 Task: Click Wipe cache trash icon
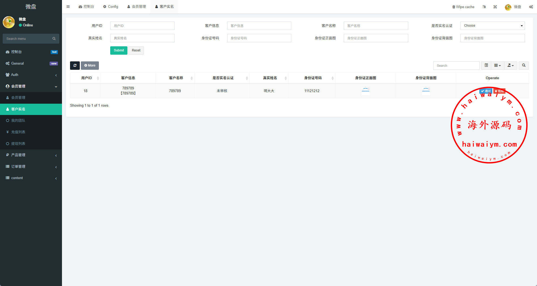454,7
